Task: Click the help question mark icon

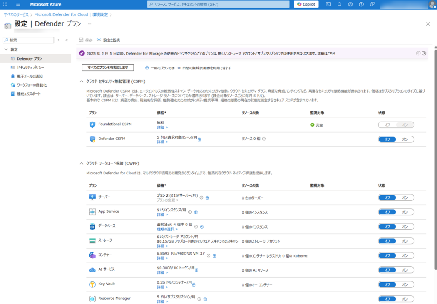Action: [361, 4]
